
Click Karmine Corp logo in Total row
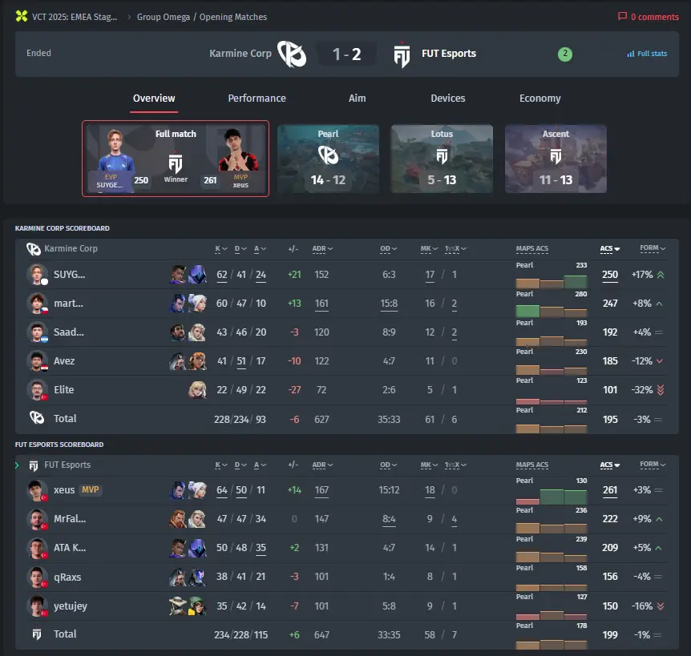37,417
